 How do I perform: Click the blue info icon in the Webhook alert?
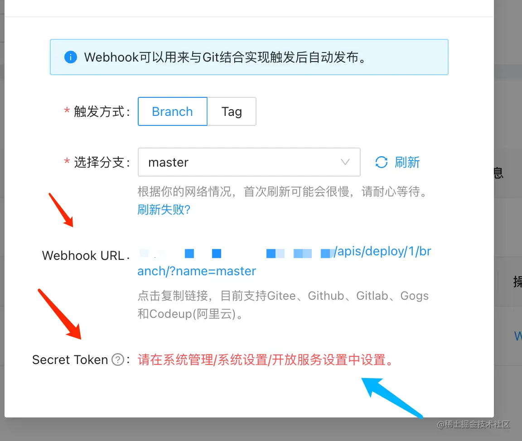tap(71, 57)
